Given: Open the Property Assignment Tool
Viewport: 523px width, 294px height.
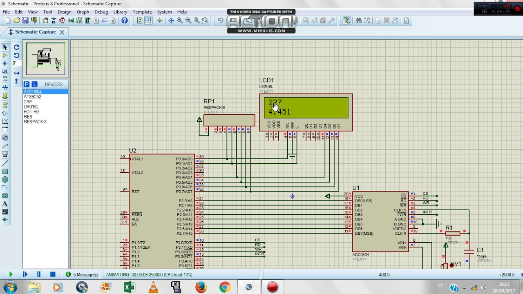Looking at the screenshot, I should point(367,20).
